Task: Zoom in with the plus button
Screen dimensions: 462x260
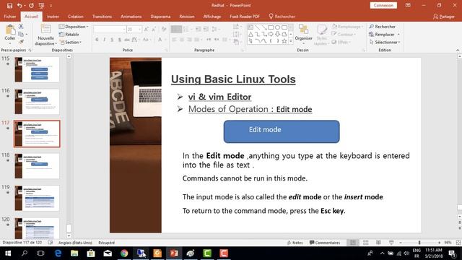Action: pos(439,243)
